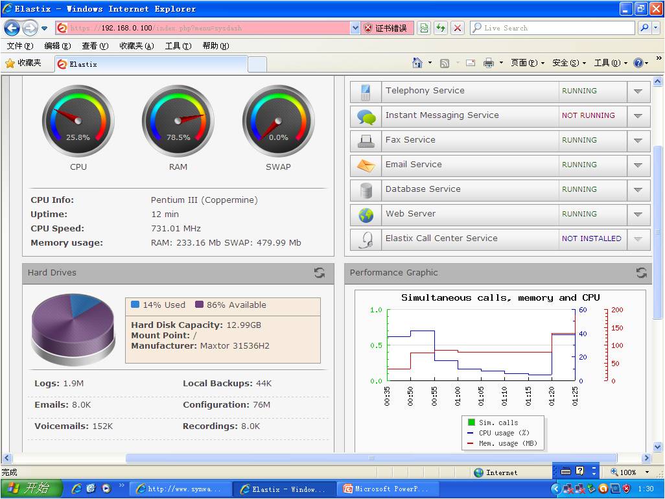This screenshot has height=499, width=665.
Task: Click in the Live Search input field
Action: click(552, 28)
